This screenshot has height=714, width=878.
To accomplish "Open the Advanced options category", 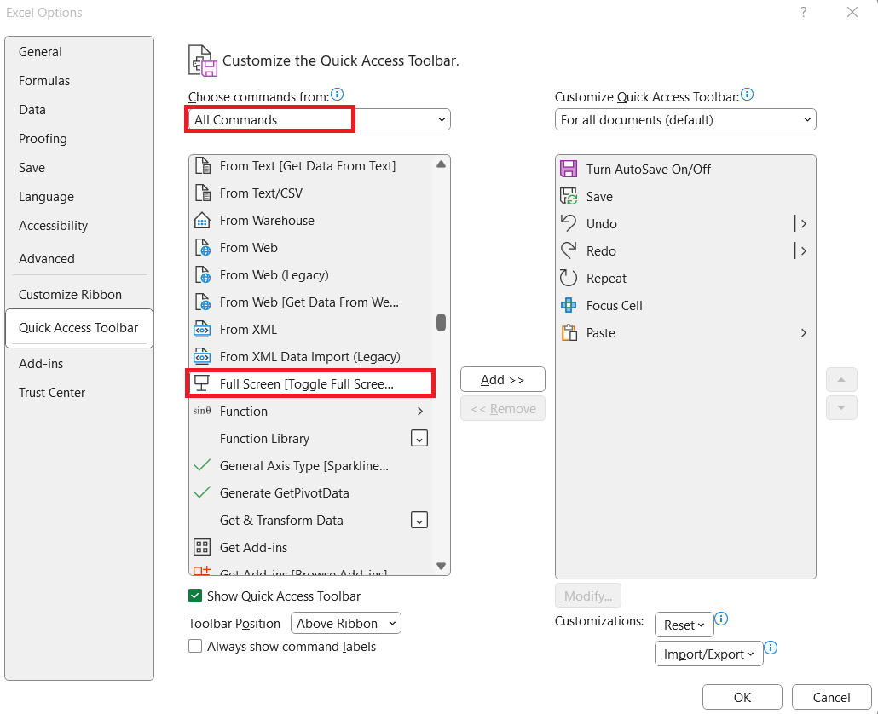I will click(47, 258).
